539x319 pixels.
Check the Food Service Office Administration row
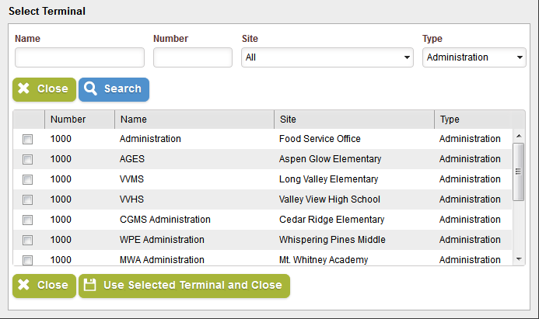click(x=28, y=140)
